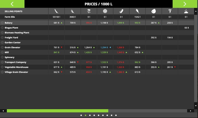
Task: Click Mill 841 $ wheat price
Action: 57,52
